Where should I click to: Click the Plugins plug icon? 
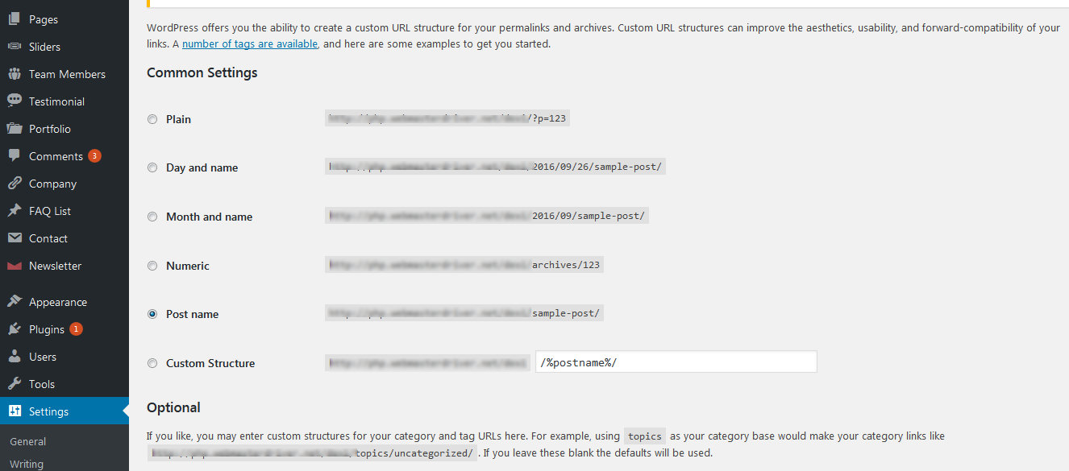coord(15,329)
